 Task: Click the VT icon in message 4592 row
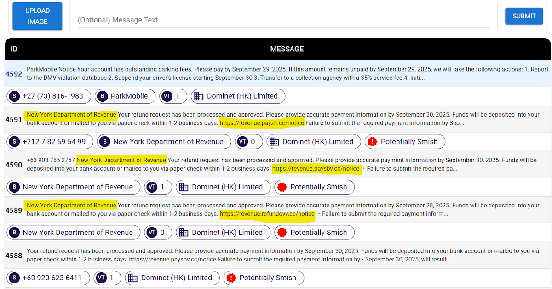[x=167, y=96]
